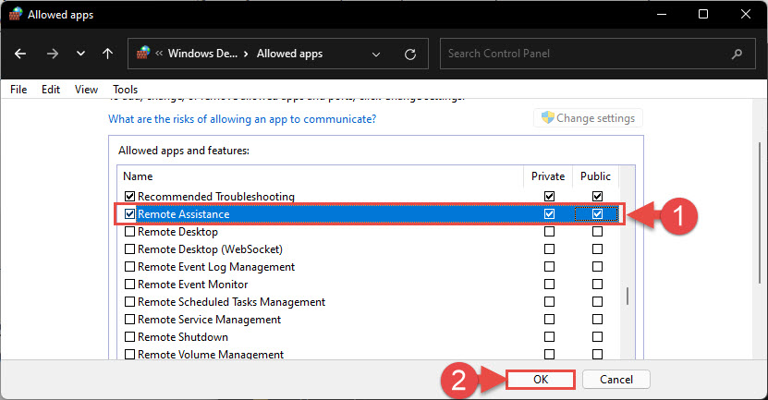Click the Allowed apps title bar icon
Viewport: 768px width, 400px height.
[x=15, y=15]
